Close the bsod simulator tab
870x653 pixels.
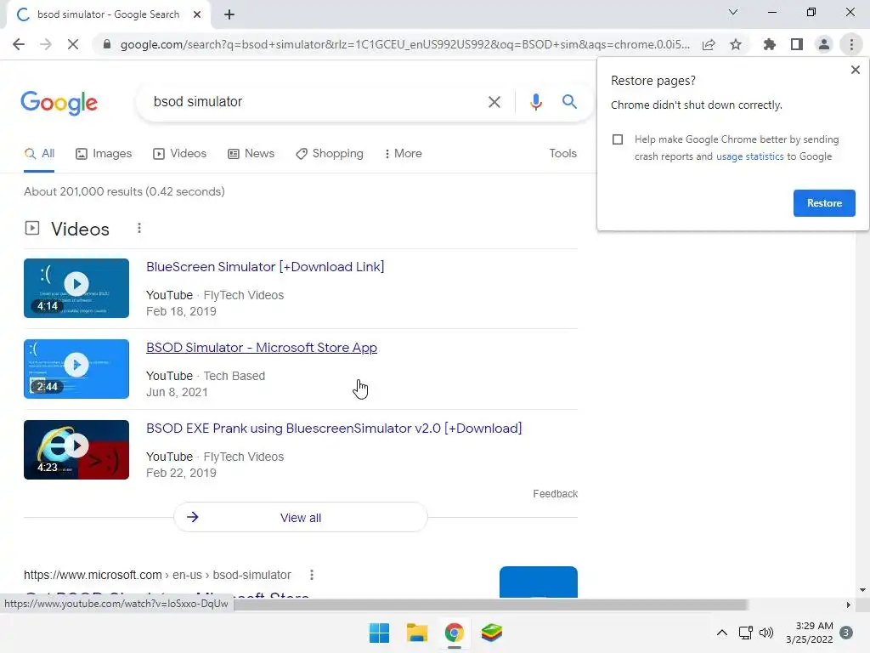coord(197,14)
